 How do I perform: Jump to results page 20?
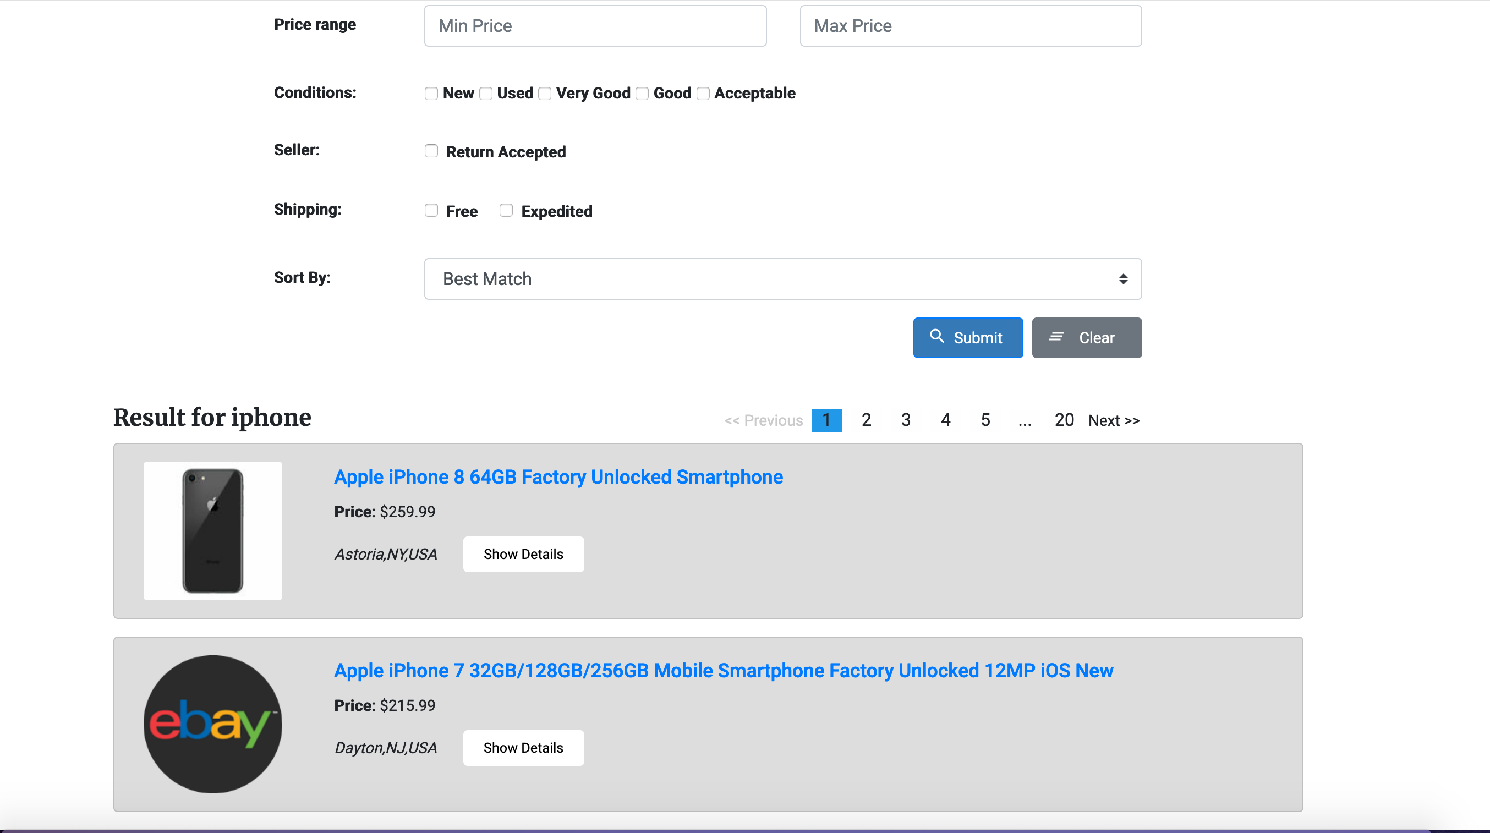pyautogui.click(x=1064, y=420)
